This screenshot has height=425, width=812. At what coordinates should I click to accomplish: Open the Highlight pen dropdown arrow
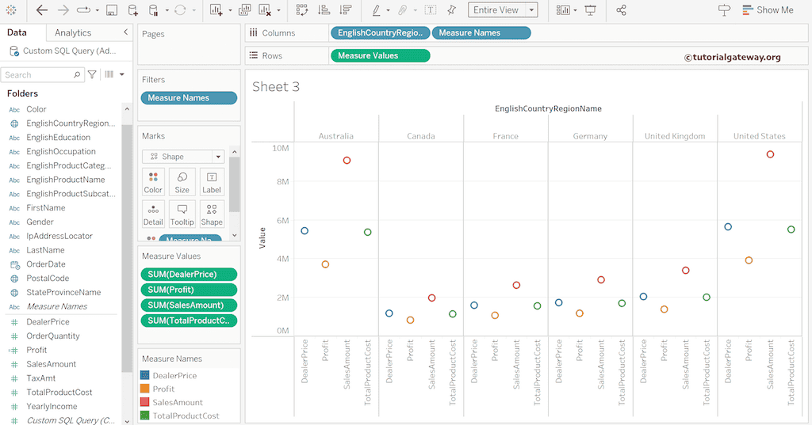pos(388,10)
